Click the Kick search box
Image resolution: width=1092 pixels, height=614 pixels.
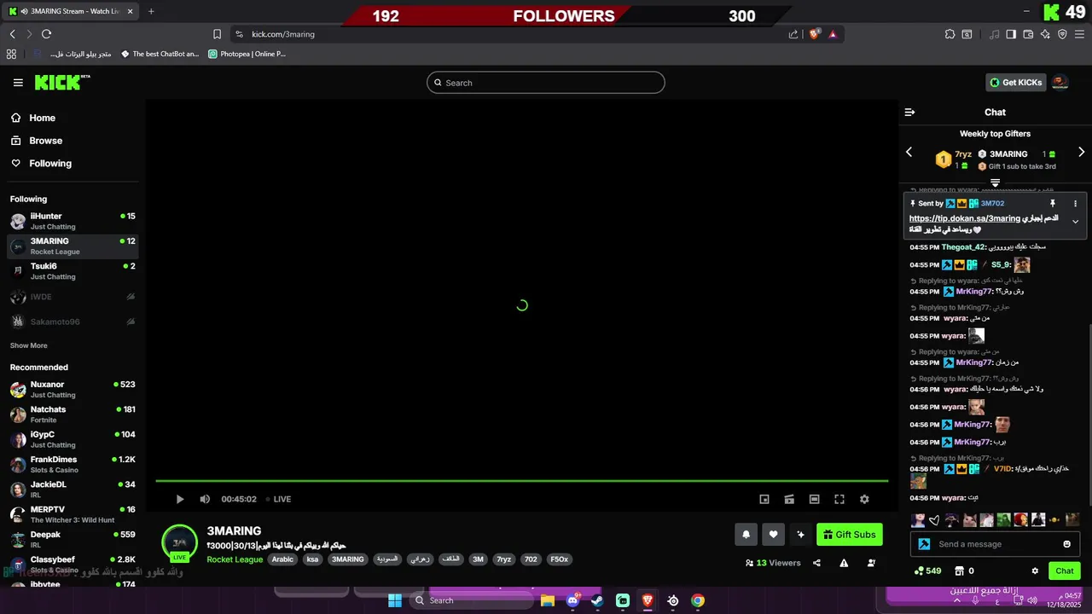[546, 83]
